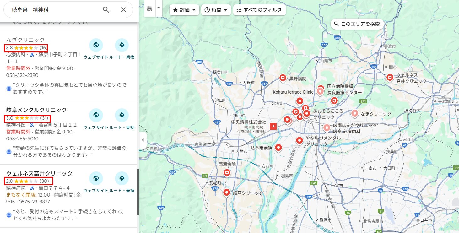
Task: Click the 一宮市 map label
Action: coord(337,186)
